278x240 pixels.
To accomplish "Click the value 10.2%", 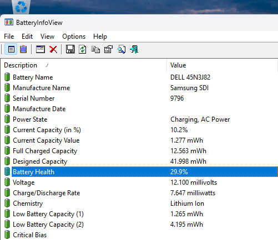I will coord(179,130).
